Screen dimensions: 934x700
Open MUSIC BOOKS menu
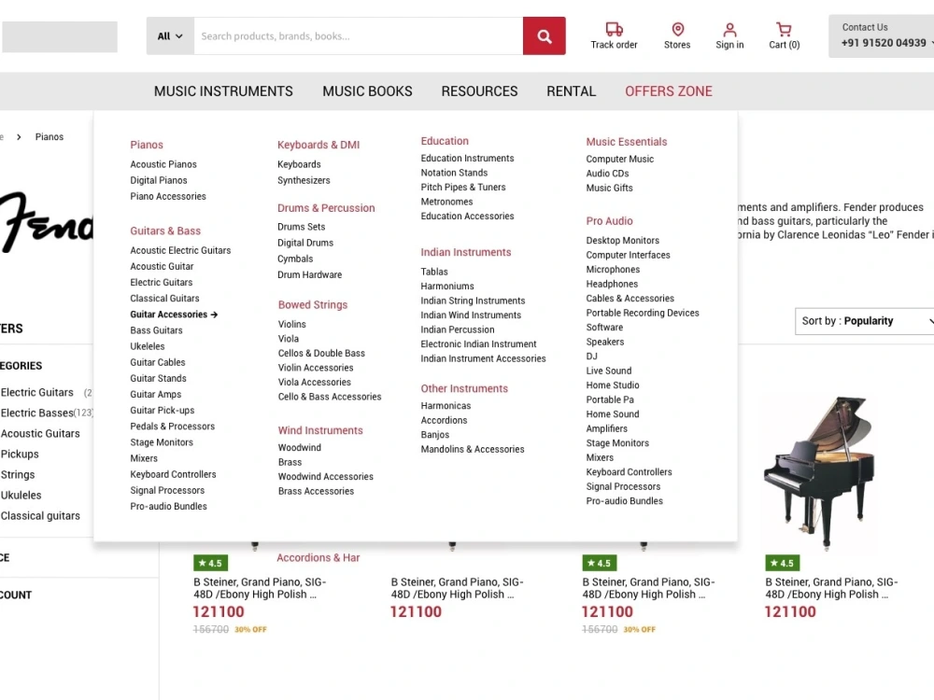click(x=367, y=91)
